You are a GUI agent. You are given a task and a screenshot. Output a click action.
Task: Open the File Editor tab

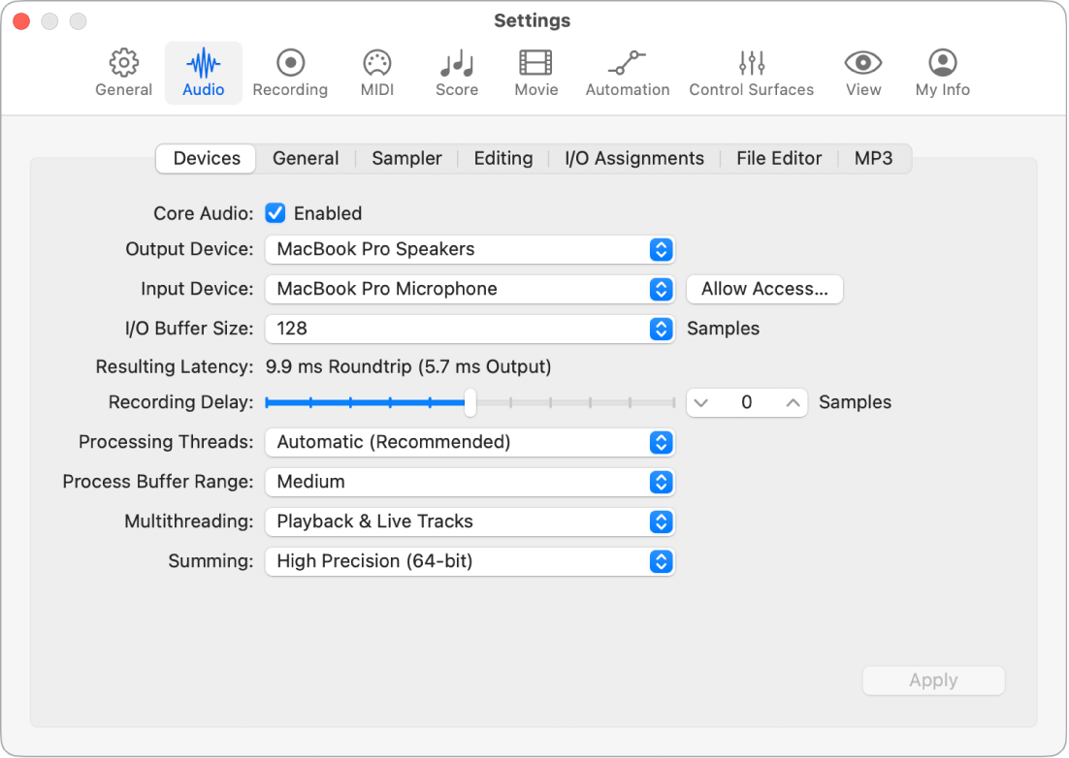pos(779,158)
